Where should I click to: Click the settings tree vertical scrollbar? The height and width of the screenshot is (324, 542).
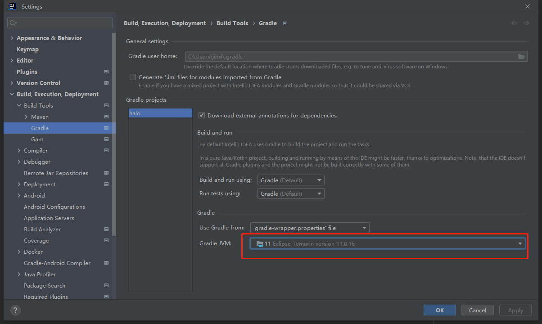pyautogui.click(x=114, y=135)
